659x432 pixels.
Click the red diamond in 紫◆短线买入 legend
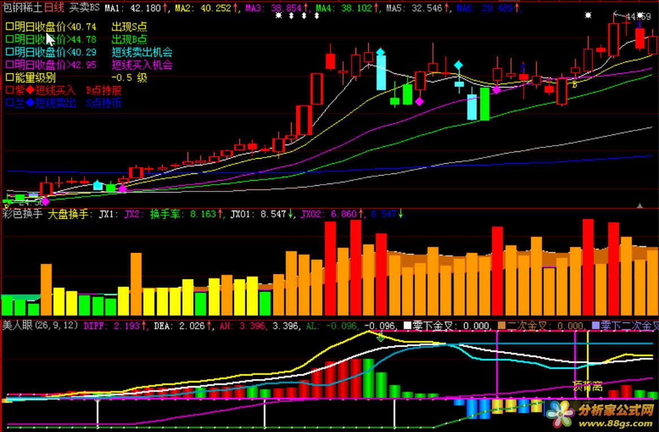click(30, 90)
